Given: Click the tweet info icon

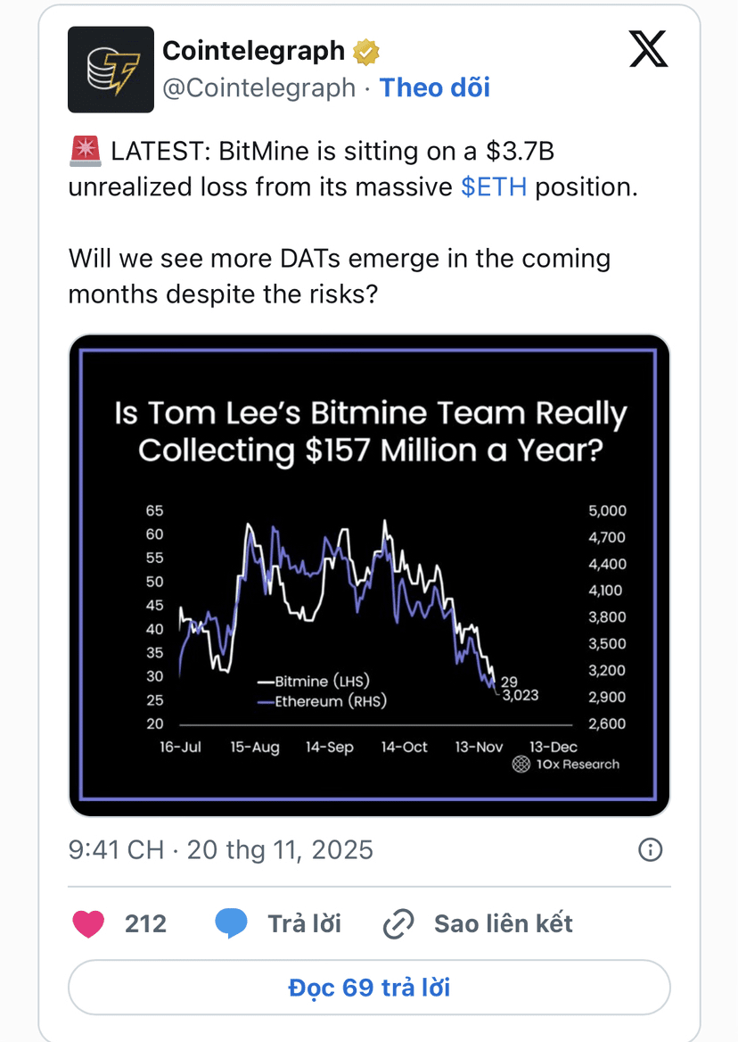Looking at the screenshot, I should pyautogui.click(x=651, y=850).
